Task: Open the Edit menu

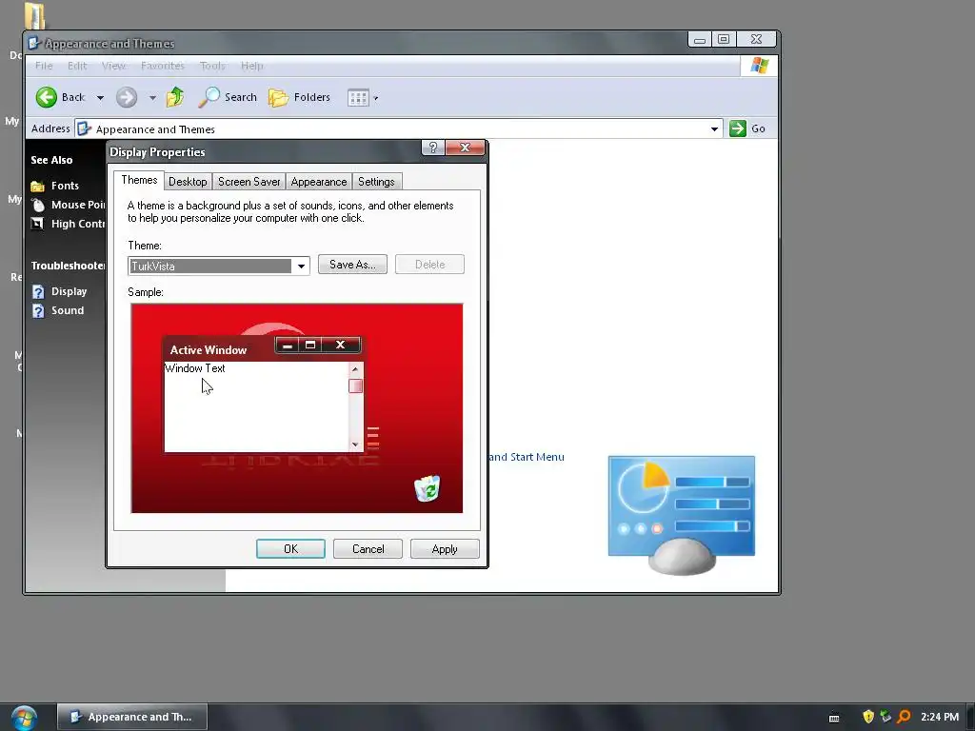Action: point(77,66)
